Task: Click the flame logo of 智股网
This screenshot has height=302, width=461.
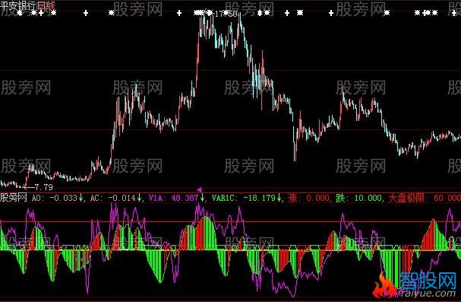Action: (384, 286)
